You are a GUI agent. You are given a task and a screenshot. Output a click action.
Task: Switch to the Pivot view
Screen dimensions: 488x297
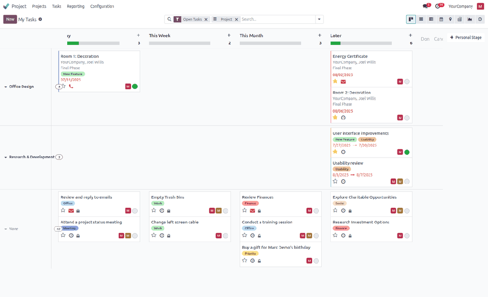point(460,20)
